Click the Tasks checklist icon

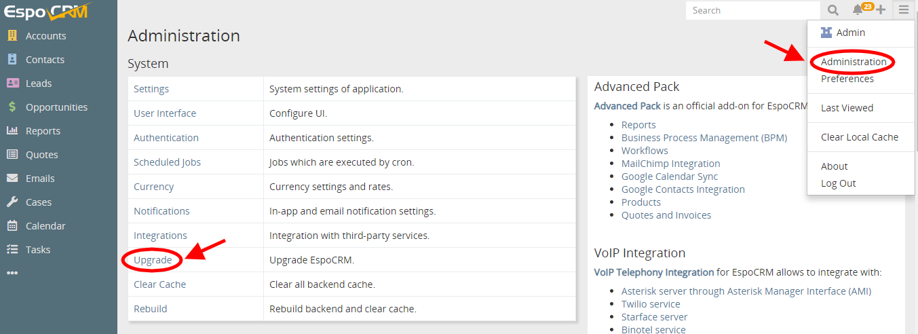(x=12, y=250)
